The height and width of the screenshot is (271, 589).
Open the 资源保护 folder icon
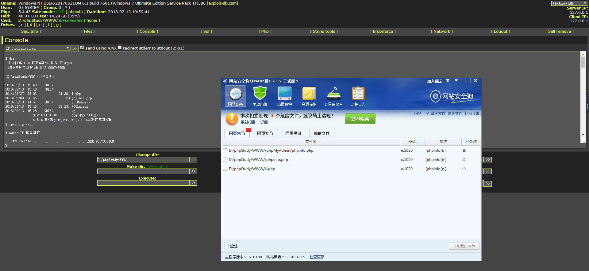pos(309,96)
